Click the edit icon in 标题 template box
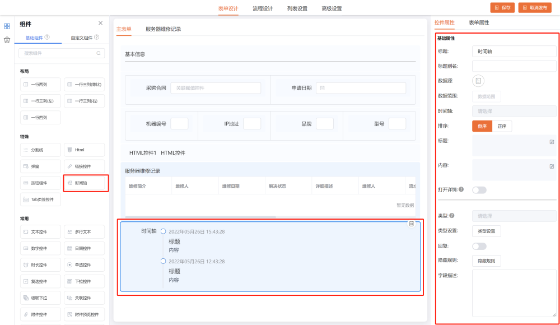The width and height of the screenshot is (560, 325). pyautogui.click(x=552, y=142)
